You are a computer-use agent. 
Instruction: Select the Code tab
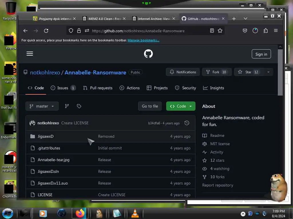click(x=36, y=88)
